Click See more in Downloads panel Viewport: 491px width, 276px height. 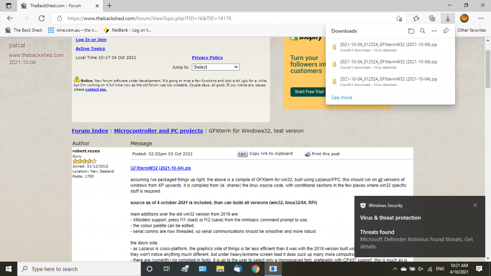click(341, 97)
